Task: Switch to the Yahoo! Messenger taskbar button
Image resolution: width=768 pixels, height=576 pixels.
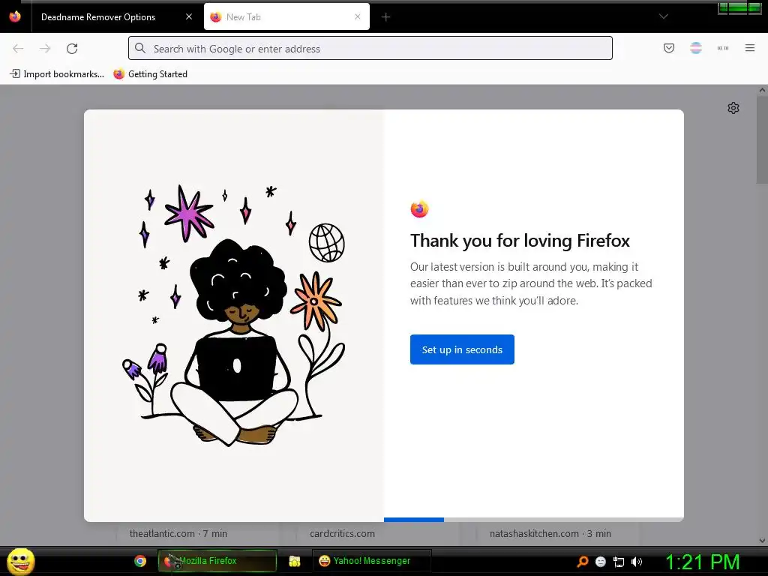Action: click(x=371, y=561)
